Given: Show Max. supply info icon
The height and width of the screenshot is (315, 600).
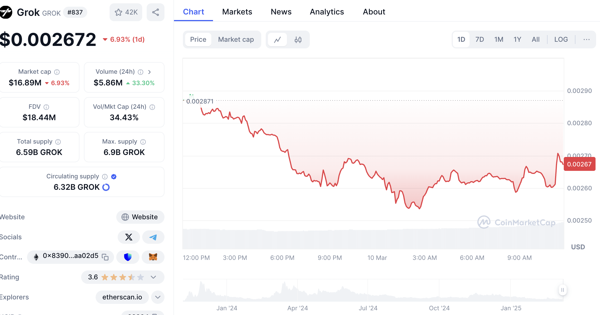Looking at the screenshot, I should 143,142.
